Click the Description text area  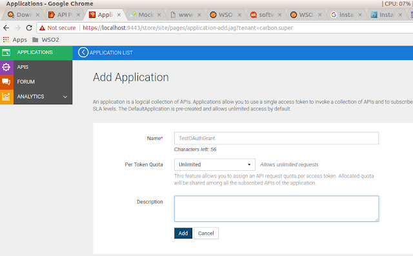tap(276, 209)
